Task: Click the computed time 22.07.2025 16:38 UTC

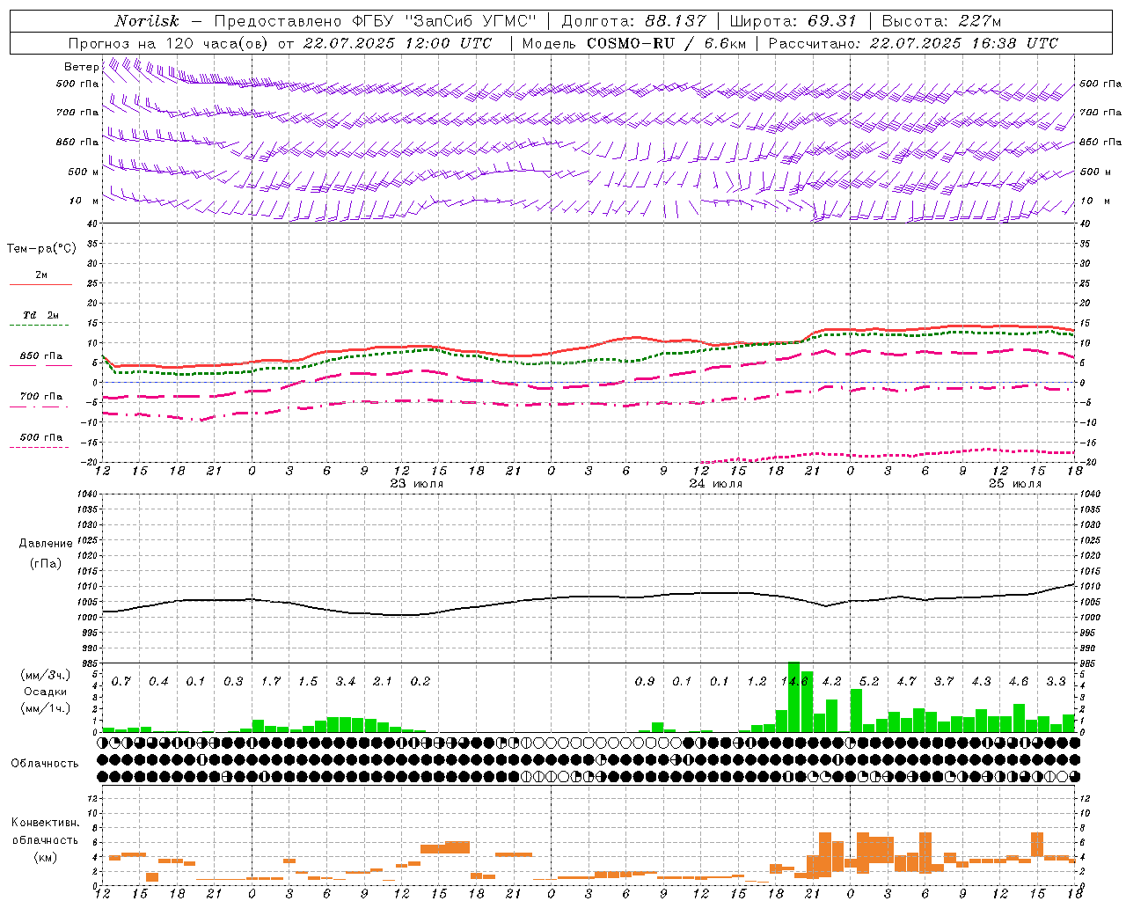Action: 964,43
